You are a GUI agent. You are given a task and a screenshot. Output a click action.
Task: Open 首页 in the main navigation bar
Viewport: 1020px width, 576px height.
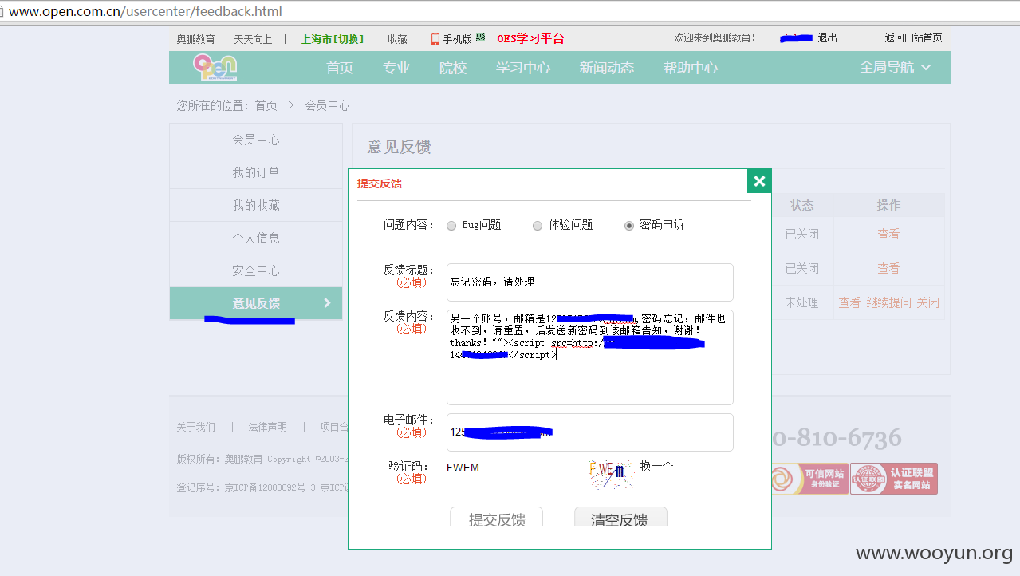pyautogui.click(x=340, y=68)
